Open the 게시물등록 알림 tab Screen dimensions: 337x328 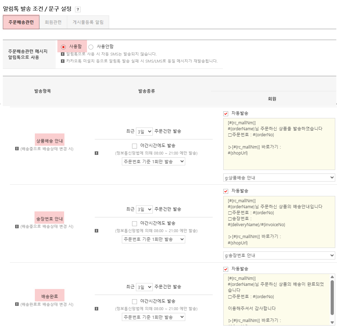click(88, 22)
